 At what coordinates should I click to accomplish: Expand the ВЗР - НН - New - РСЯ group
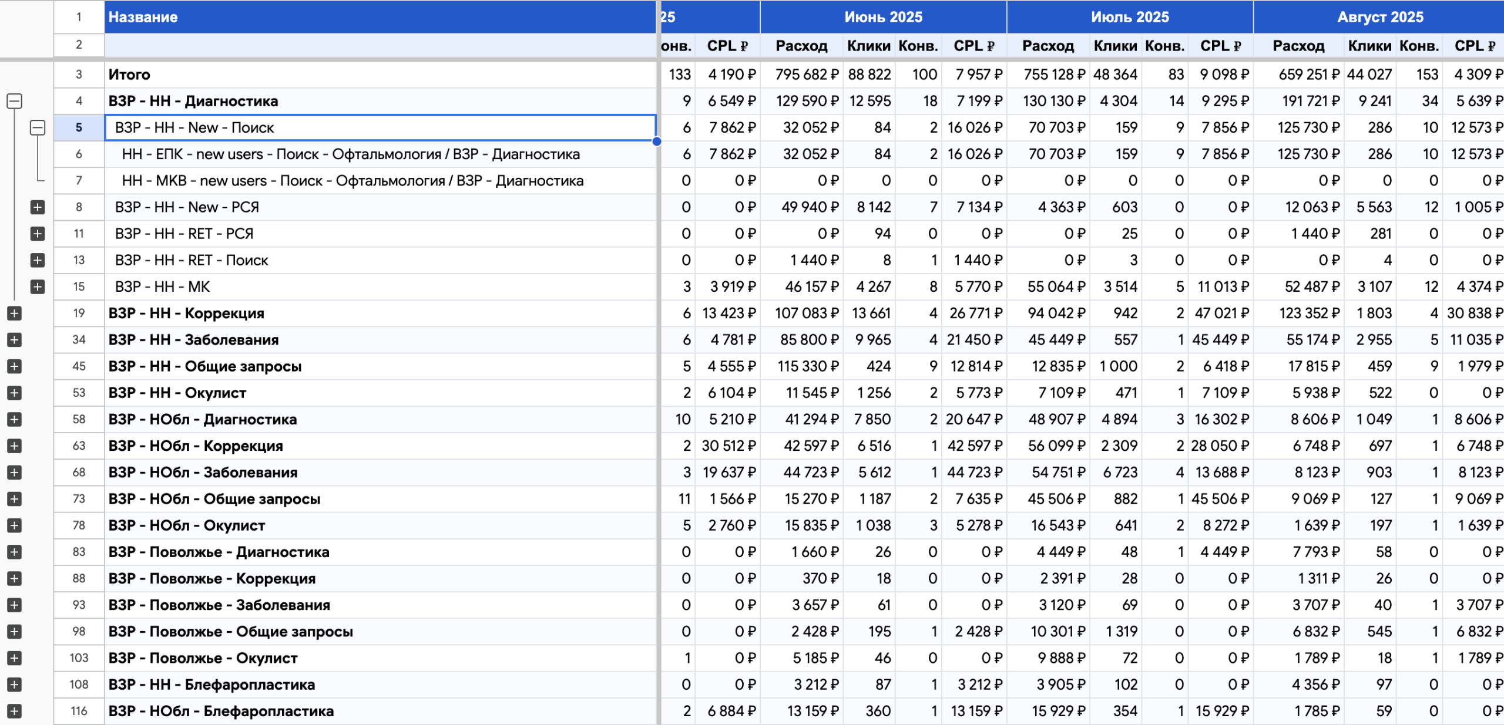point(38,207)
